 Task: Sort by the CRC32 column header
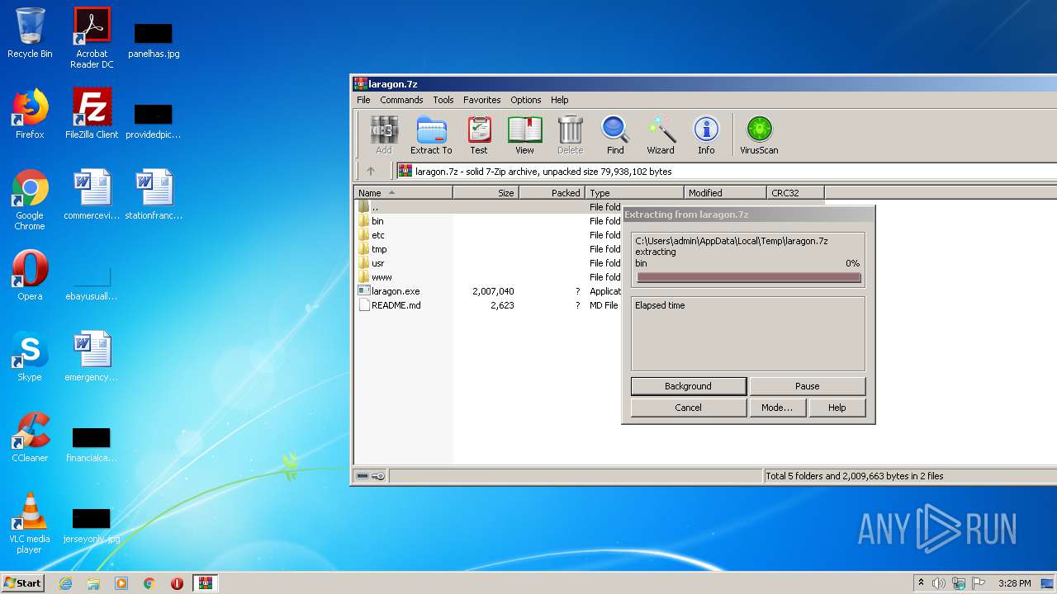[x=795, y=193]
